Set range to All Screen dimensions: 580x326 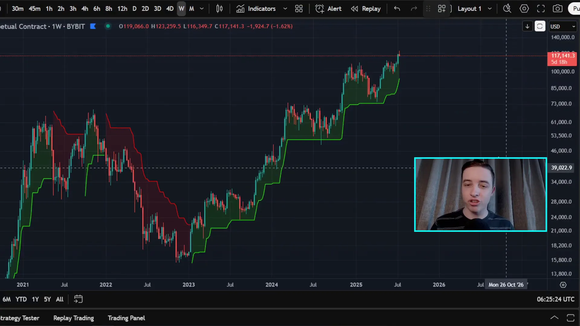tap(60, 299)
